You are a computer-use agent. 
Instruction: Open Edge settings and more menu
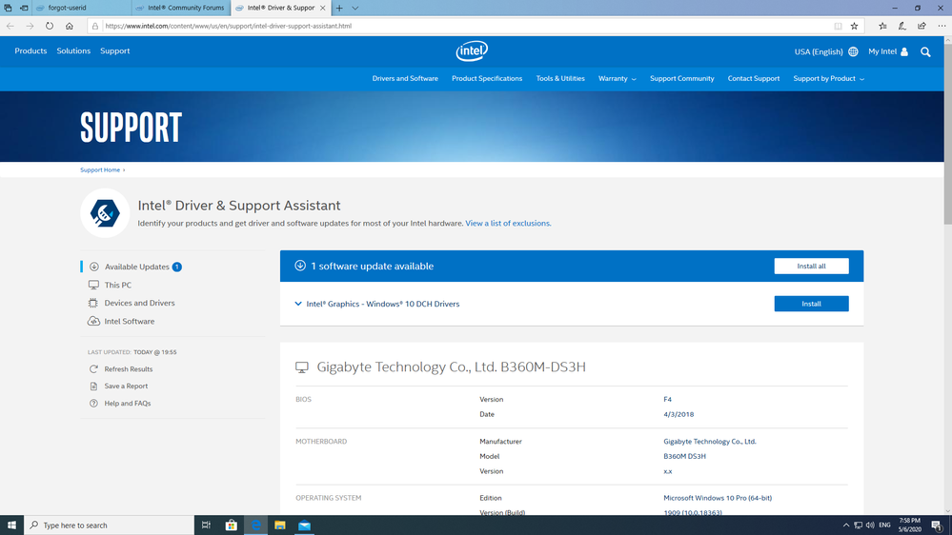tap(942, 26)
